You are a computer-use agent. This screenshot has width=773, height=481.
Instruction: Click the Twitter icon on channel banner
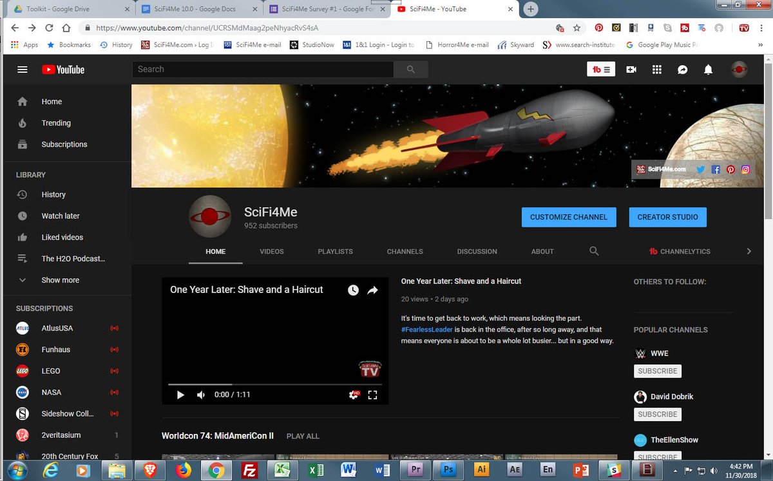[x=700, y=169]
